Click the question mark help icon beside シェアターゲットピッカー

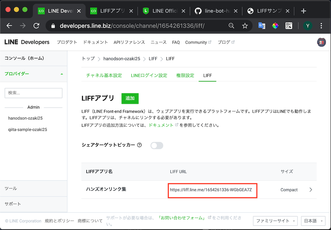pos(139,145)
